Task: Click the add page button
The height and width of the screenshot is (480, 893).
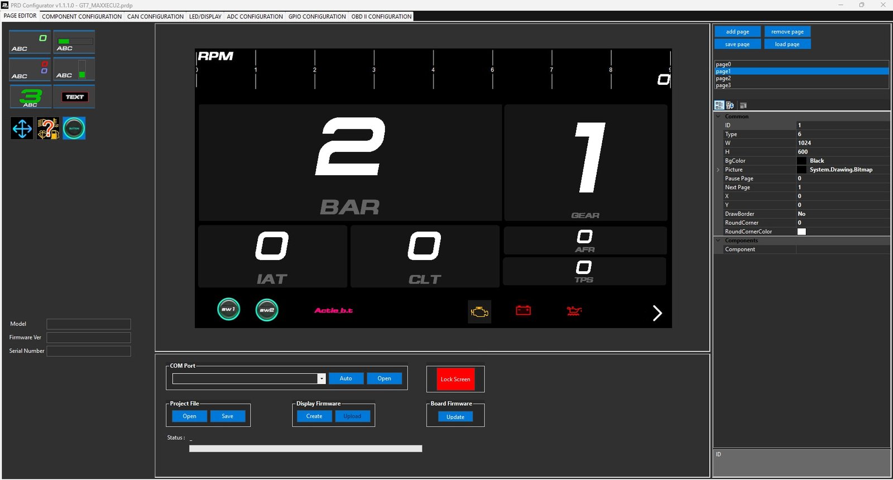Action: (737, 32)
